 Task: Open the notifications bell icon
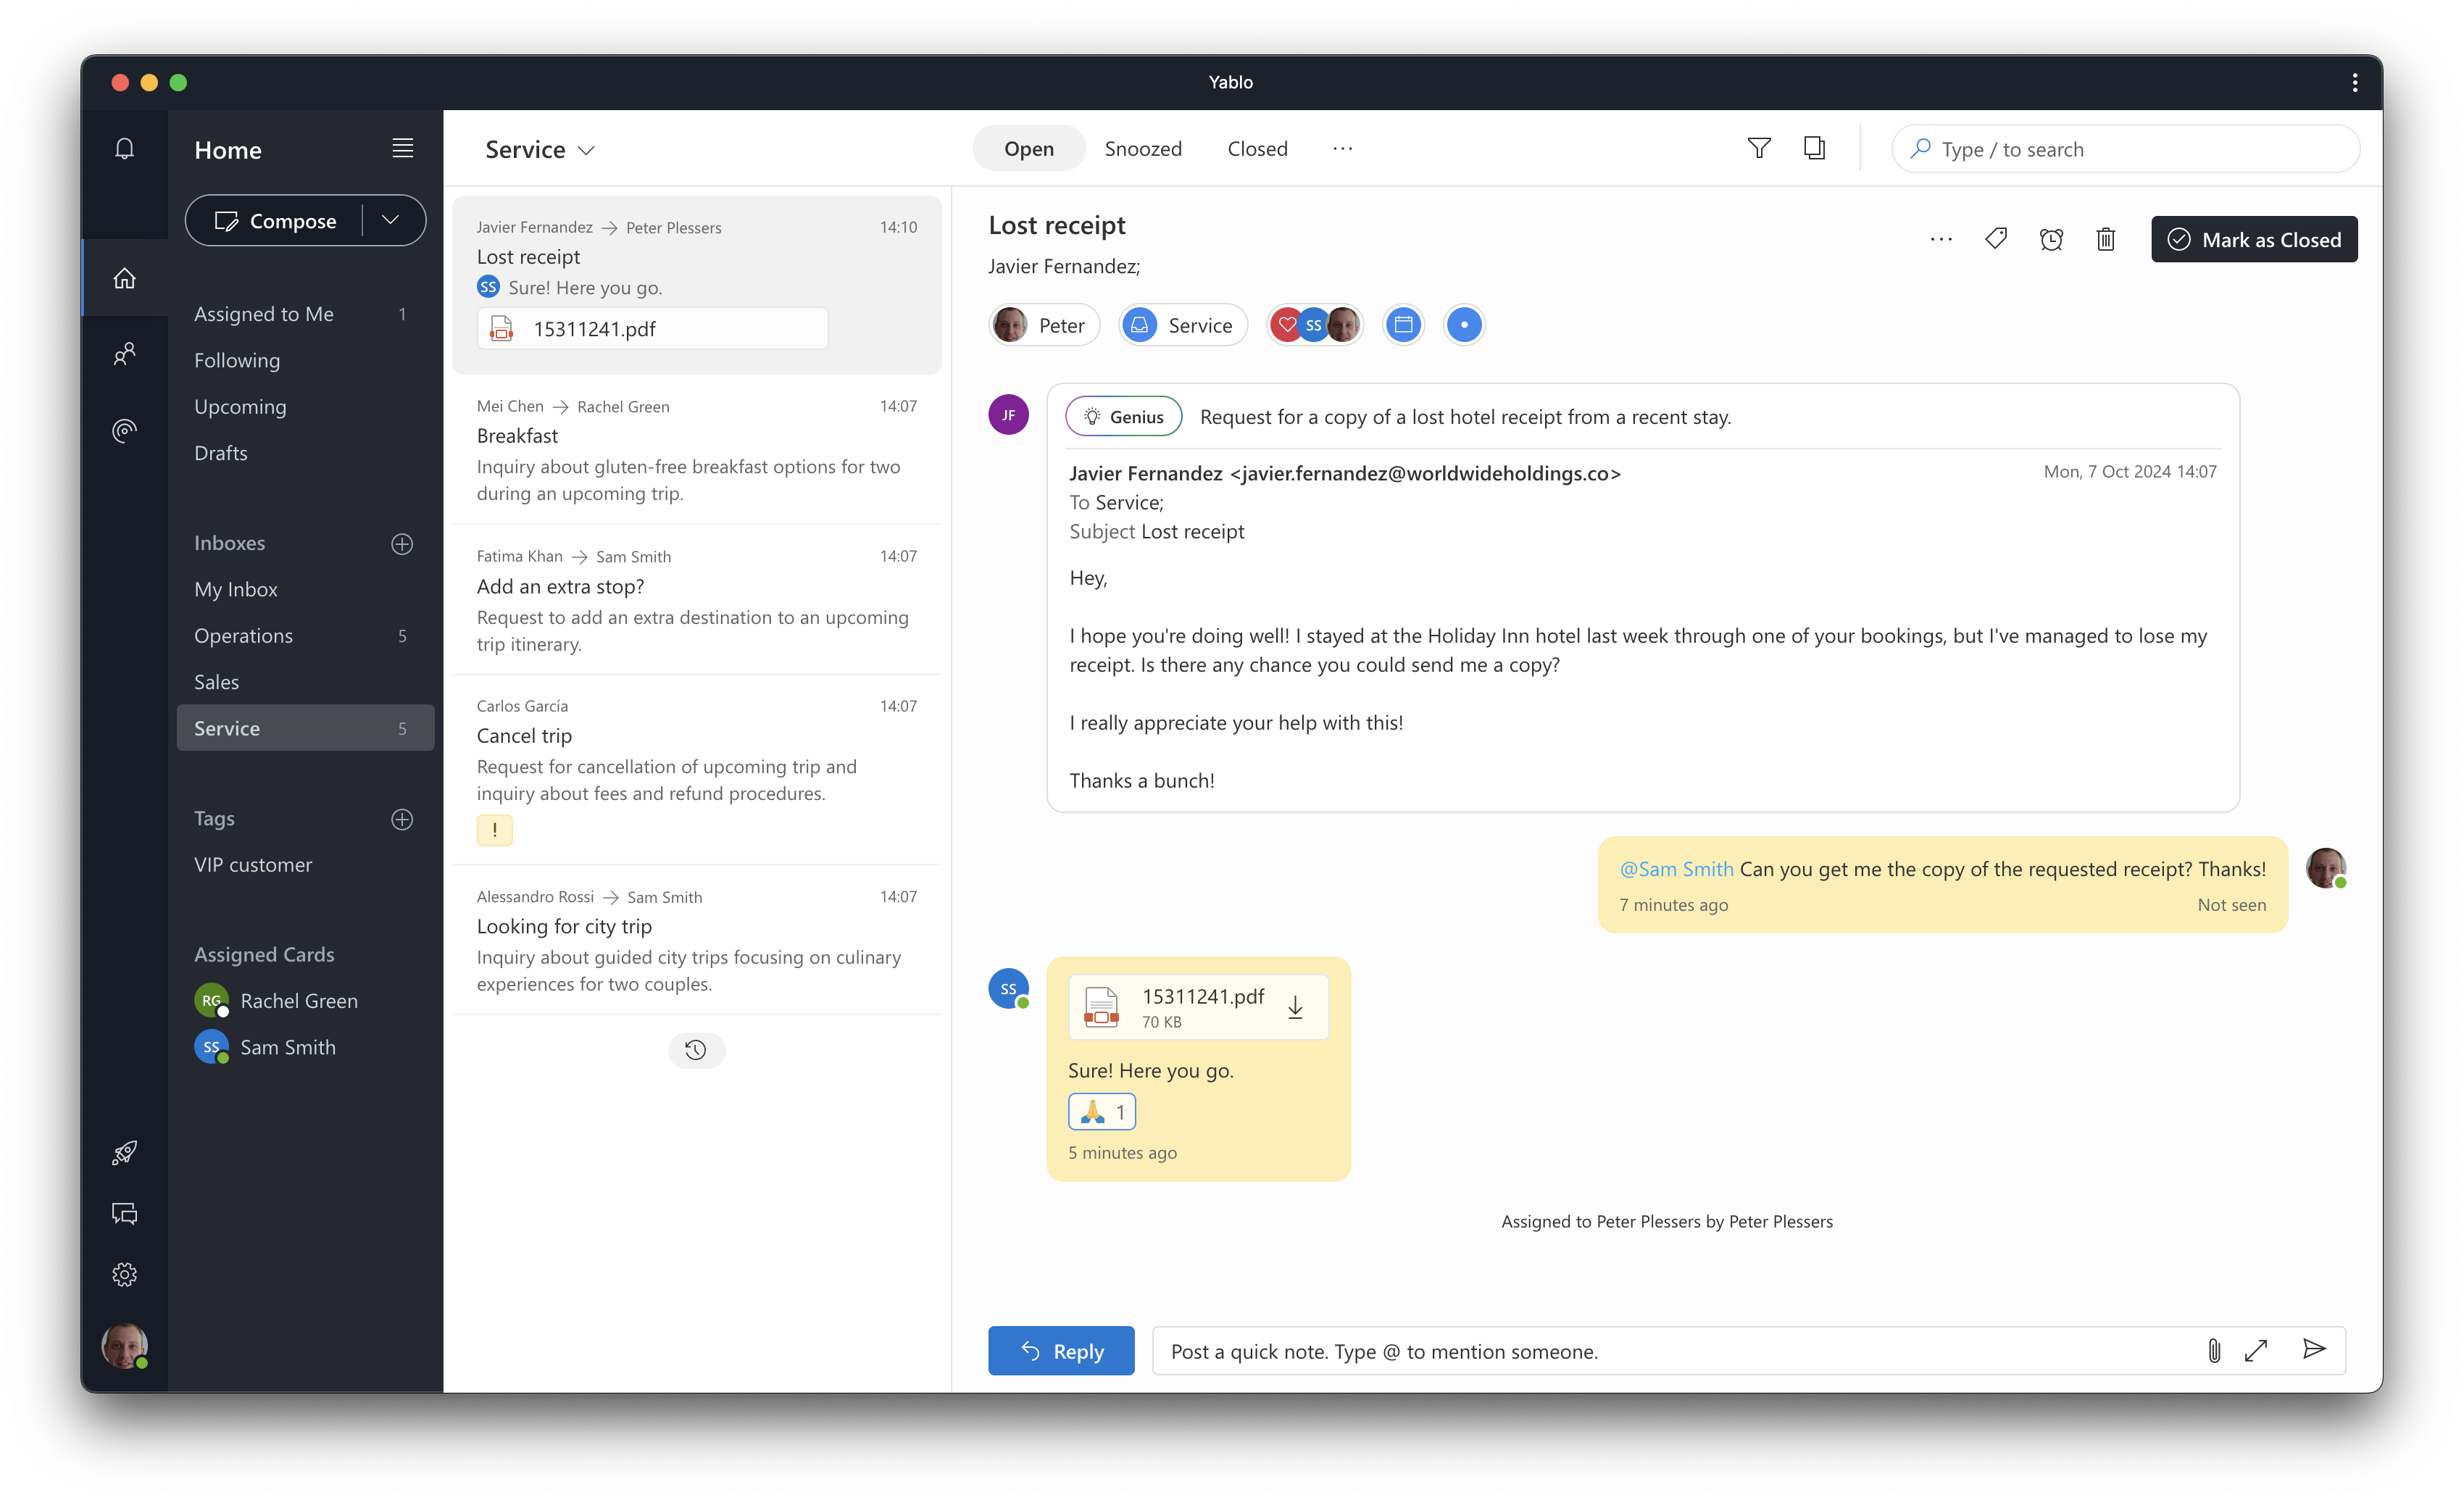coord(124,149)
